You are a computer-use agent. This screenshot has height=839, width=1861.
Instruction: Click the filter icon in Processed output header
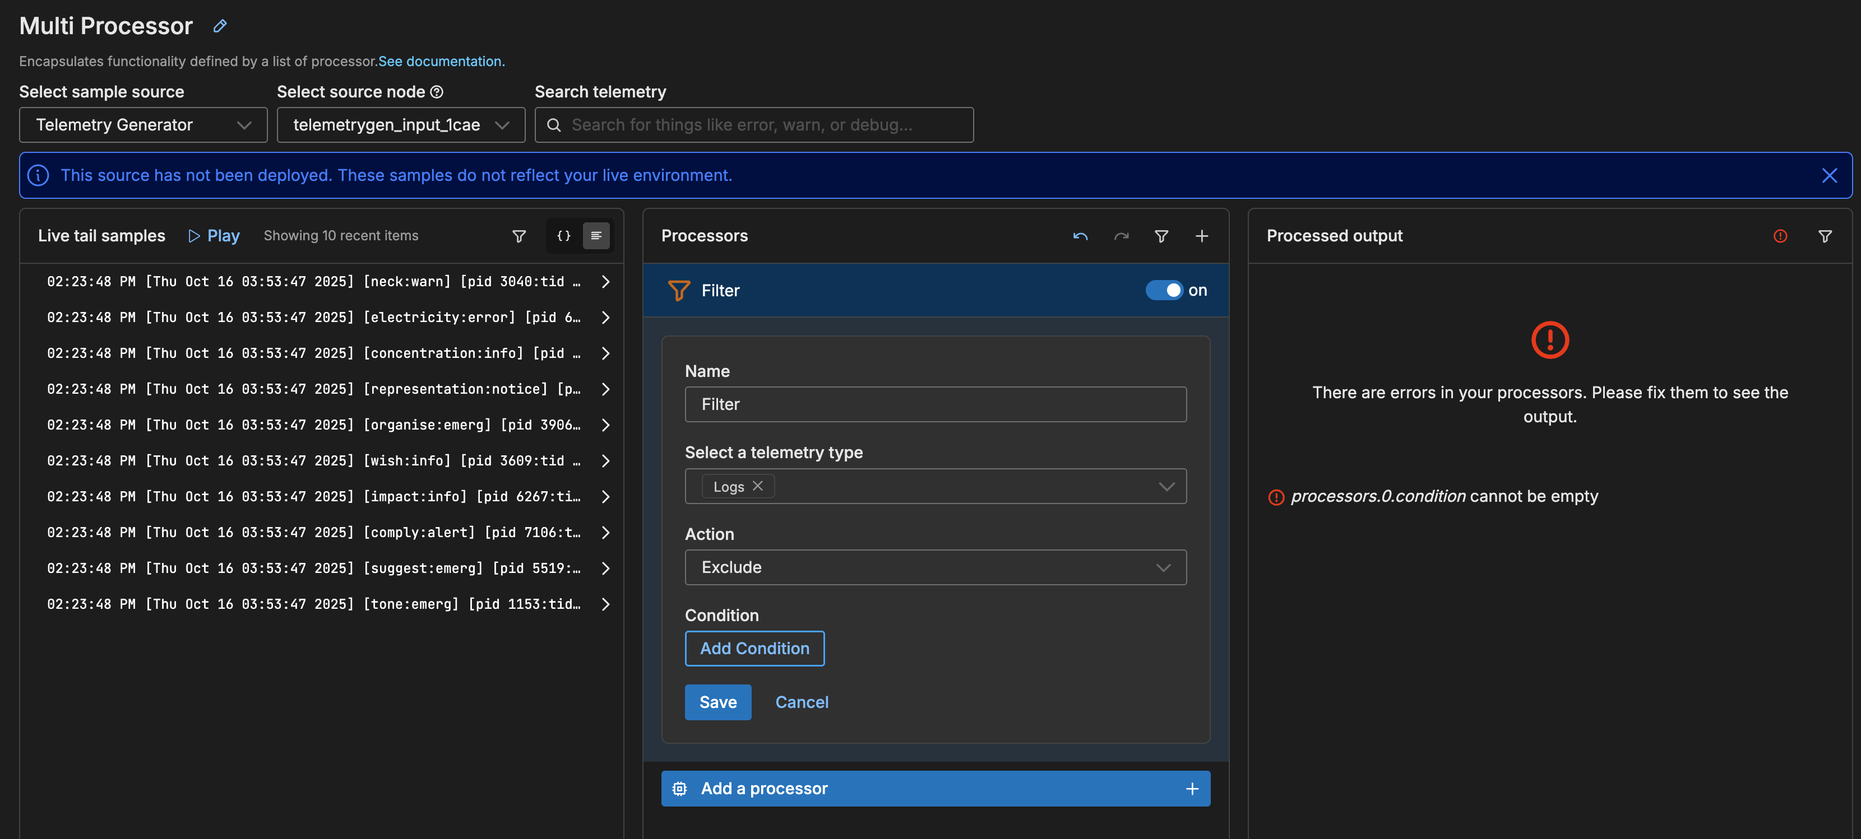point(1825,236)
